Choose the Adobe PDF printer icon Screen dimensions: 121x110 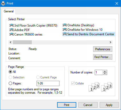[12, 30]
